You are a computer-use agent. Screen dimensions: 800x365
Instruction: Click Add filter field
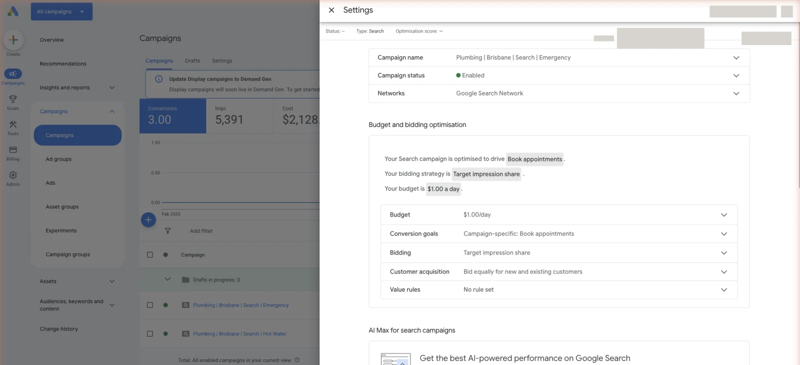(x=201, y=231)
